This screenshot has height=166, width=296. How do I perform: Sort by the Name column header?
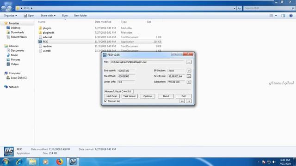click(x=42, y=22)
